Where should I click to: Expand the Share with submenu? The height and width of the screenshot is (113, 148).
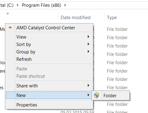pyautogui.click(x=49, y=86)
